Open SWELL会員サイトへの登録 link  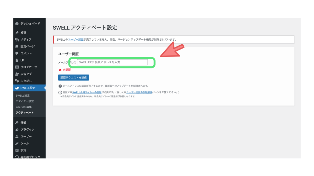[x=87, y=92]
